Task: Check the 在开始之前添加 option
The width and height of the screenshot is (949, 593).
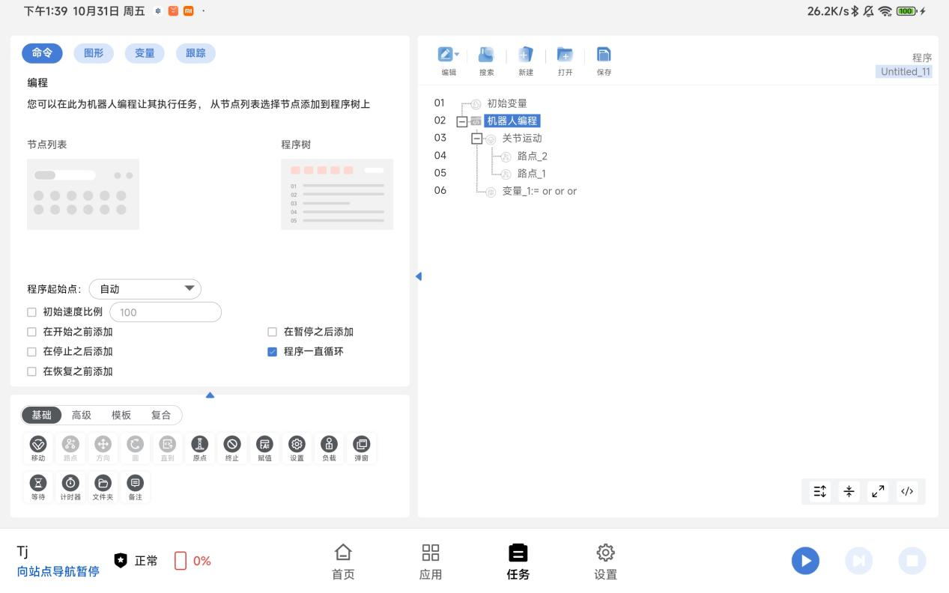Action: tap(31, 332)
